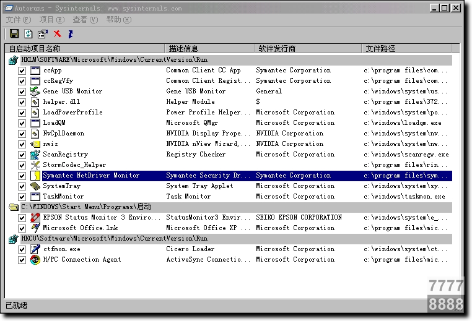Click the 'NVIDIA Corporation' publisher for NvCplDaemon
This screenshot has width=472, height=321.
pyautogui.click(x=290, y=134)
